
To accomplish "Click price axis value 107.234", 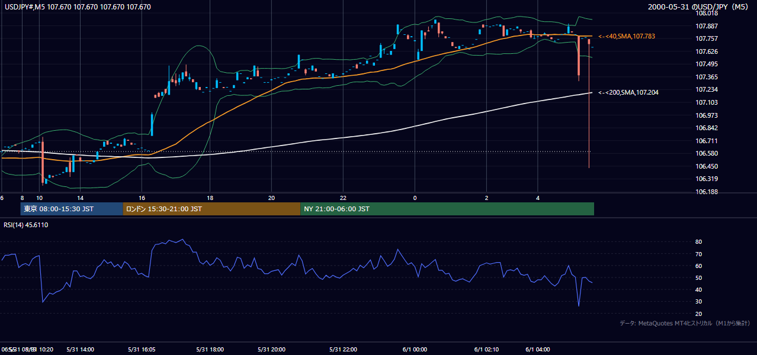I will point(706,89).
